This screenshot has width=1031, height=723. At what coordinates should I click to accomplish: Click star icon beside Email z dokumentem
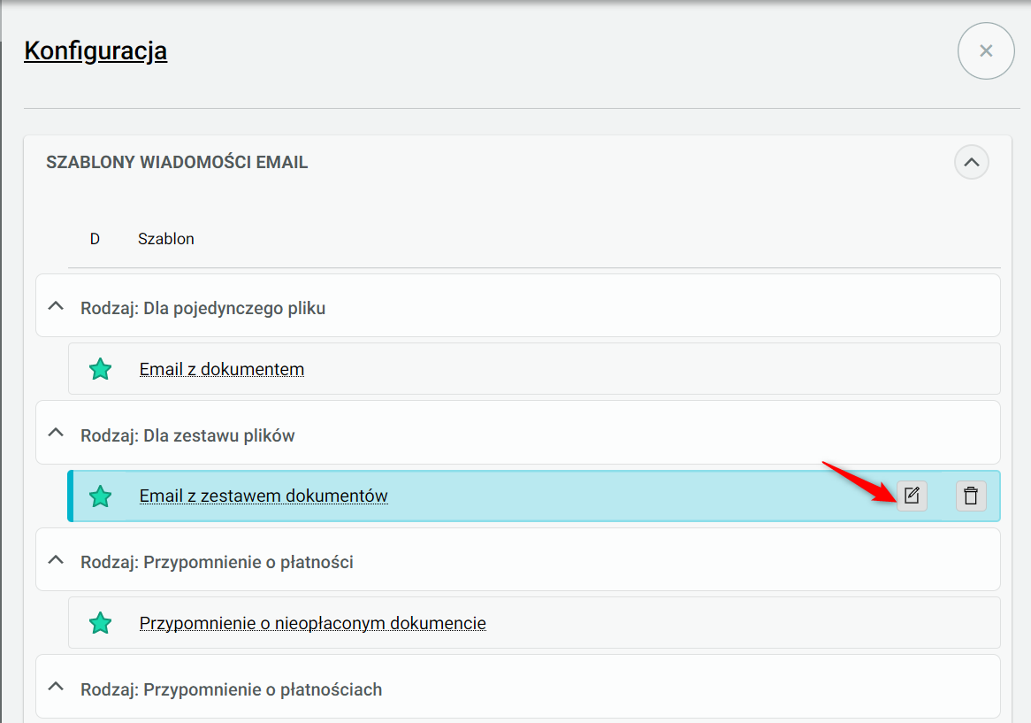click(101, 369)
